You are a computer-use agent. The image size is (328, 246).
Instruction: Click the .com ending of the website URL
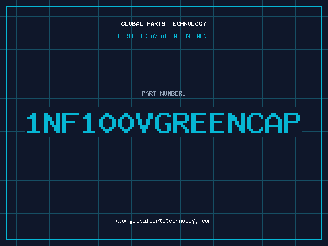205,221
